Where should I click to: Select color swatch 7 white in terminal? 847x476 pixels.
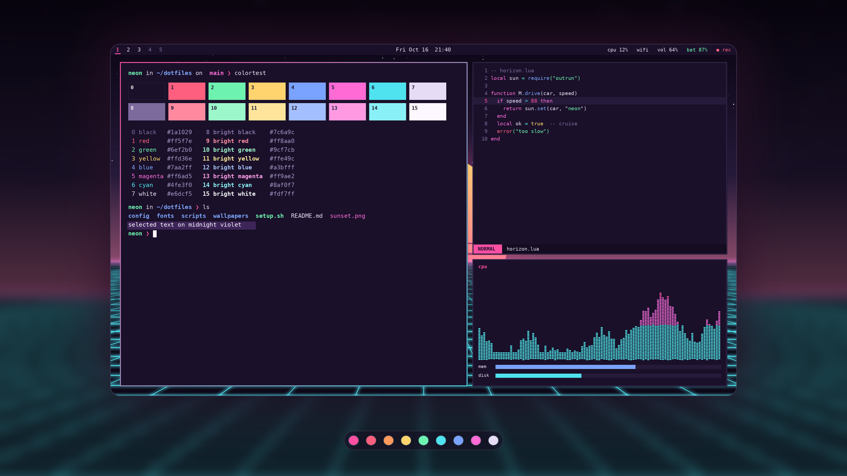click(x=428, y=91)
